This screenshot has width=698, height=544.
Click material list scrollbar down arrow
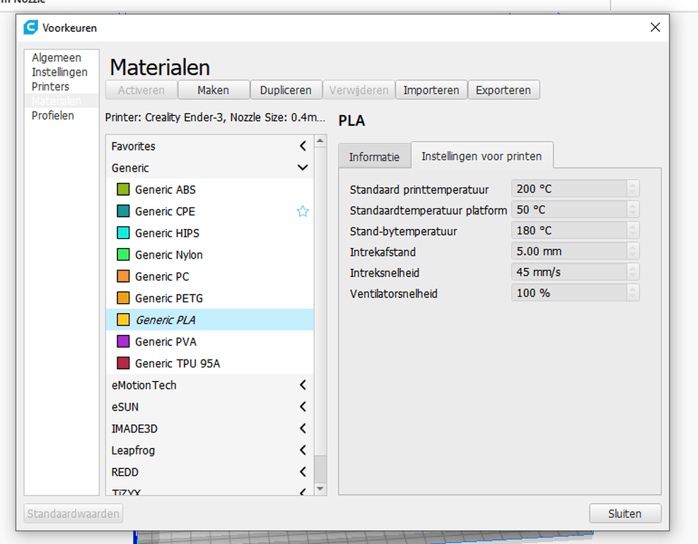click(320, 488)
